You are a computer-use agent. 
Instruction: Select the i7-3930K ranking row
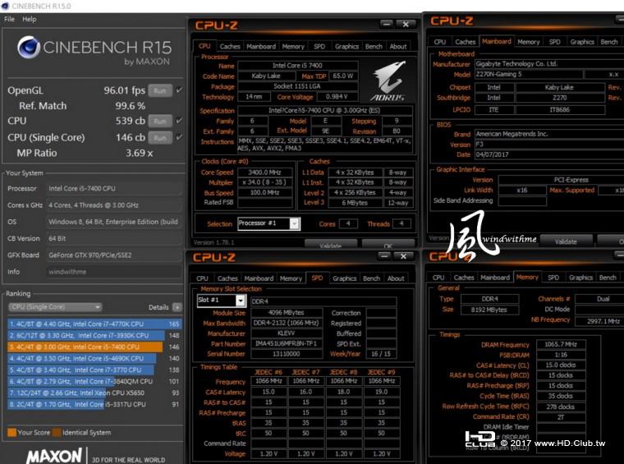pyautogui.click(x=94, y=335)
